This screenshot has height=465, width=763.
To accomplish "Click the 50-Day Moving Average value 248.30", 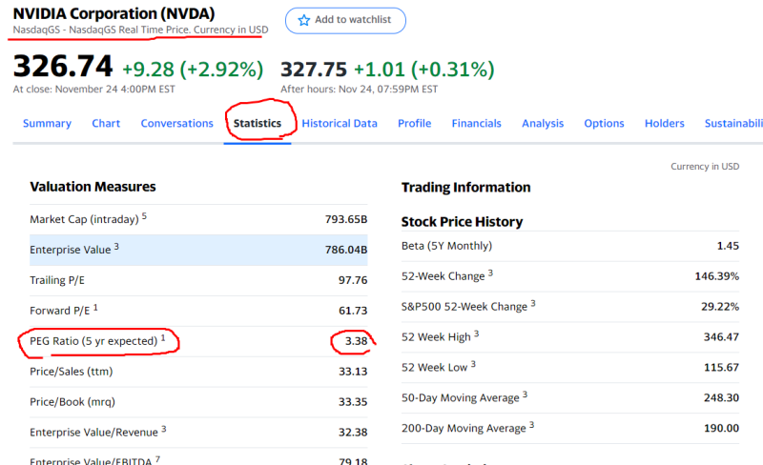I will [721, 398].
